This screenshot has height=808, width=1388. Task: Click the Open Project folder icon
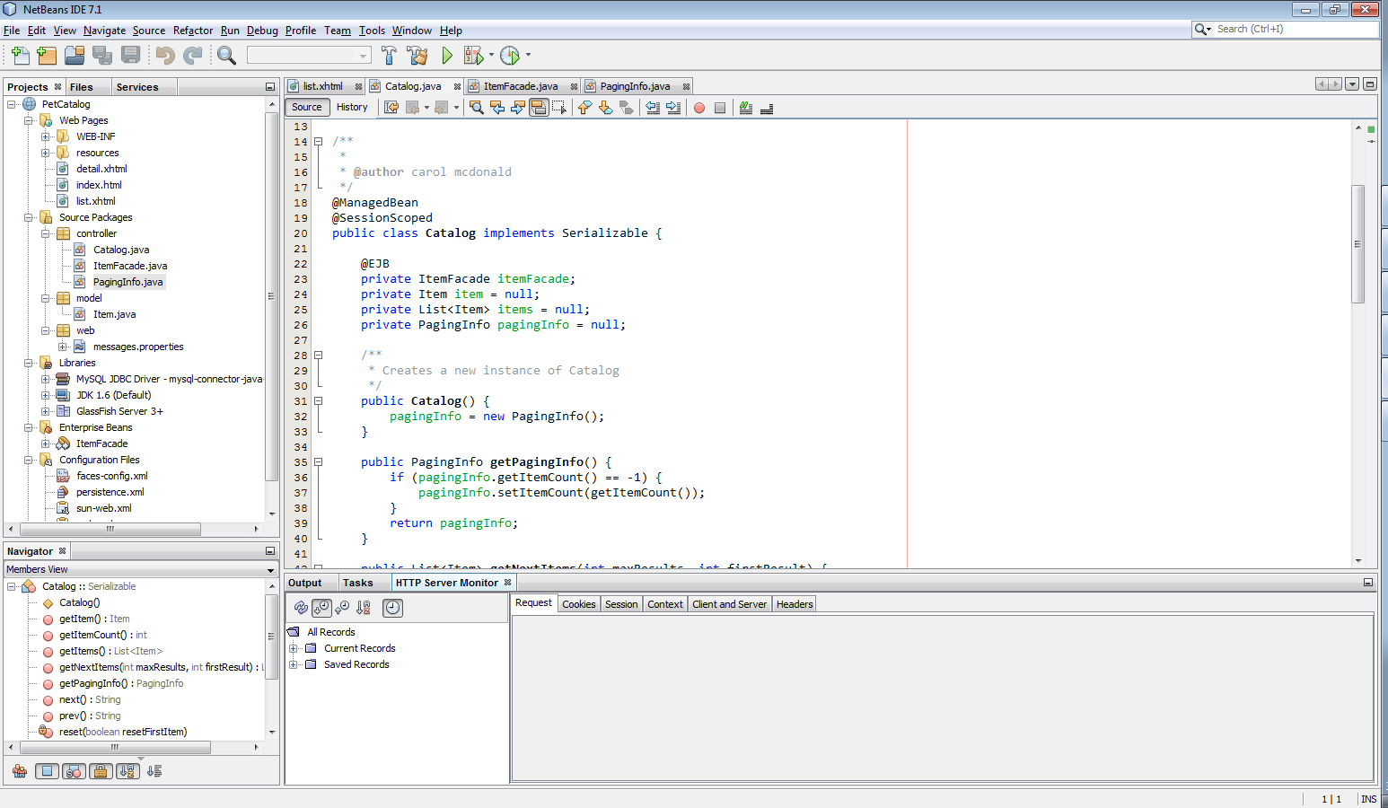pos(75,56)
